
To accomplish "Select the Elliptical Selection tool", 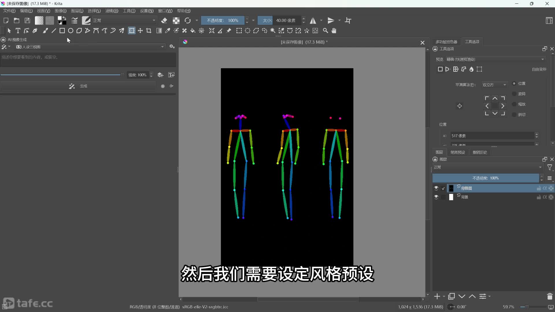I will click(x=248, y=31).
